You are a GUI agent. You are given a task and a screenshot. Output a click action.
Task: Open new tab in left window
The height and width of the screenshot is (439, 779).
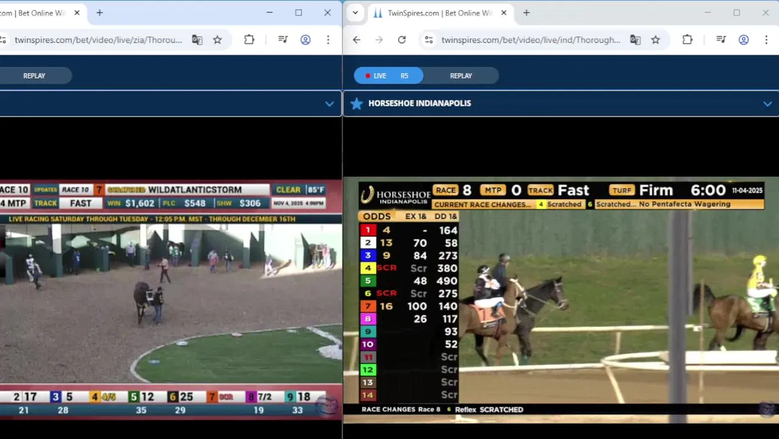(x=99, y=13)
